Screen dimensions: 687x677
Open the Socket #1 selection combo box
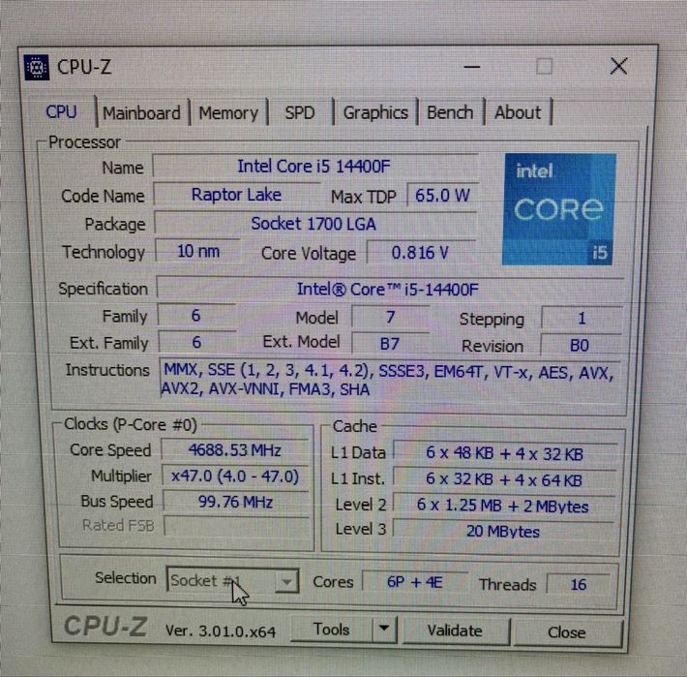[x=232, y=580]
